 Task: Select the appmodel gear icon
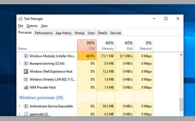26,114
